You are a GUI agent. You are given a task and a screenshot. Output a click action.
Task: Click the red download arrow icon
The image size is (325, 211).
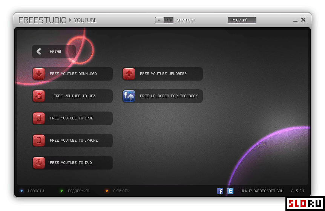pyautogui.click(x=39, y=74)
